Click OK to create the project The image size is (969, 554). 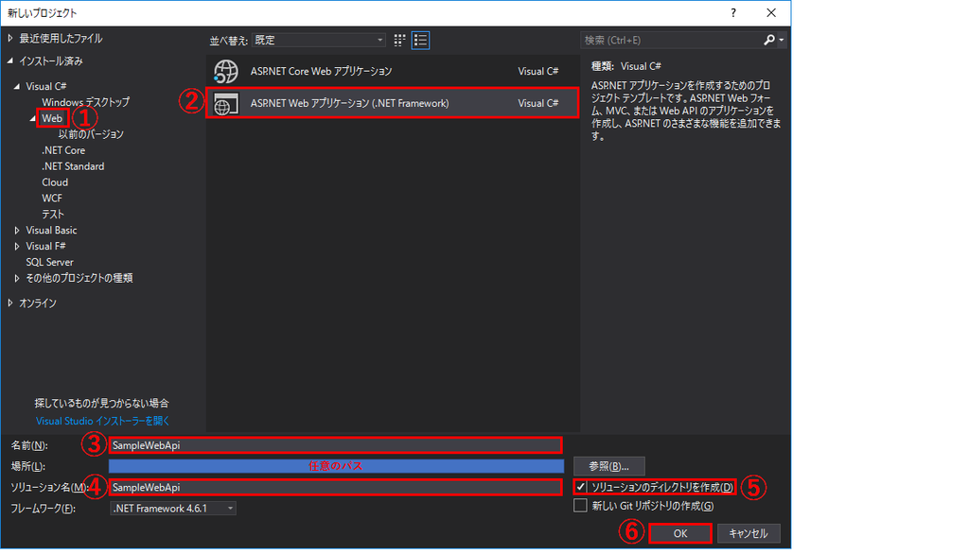680,533
